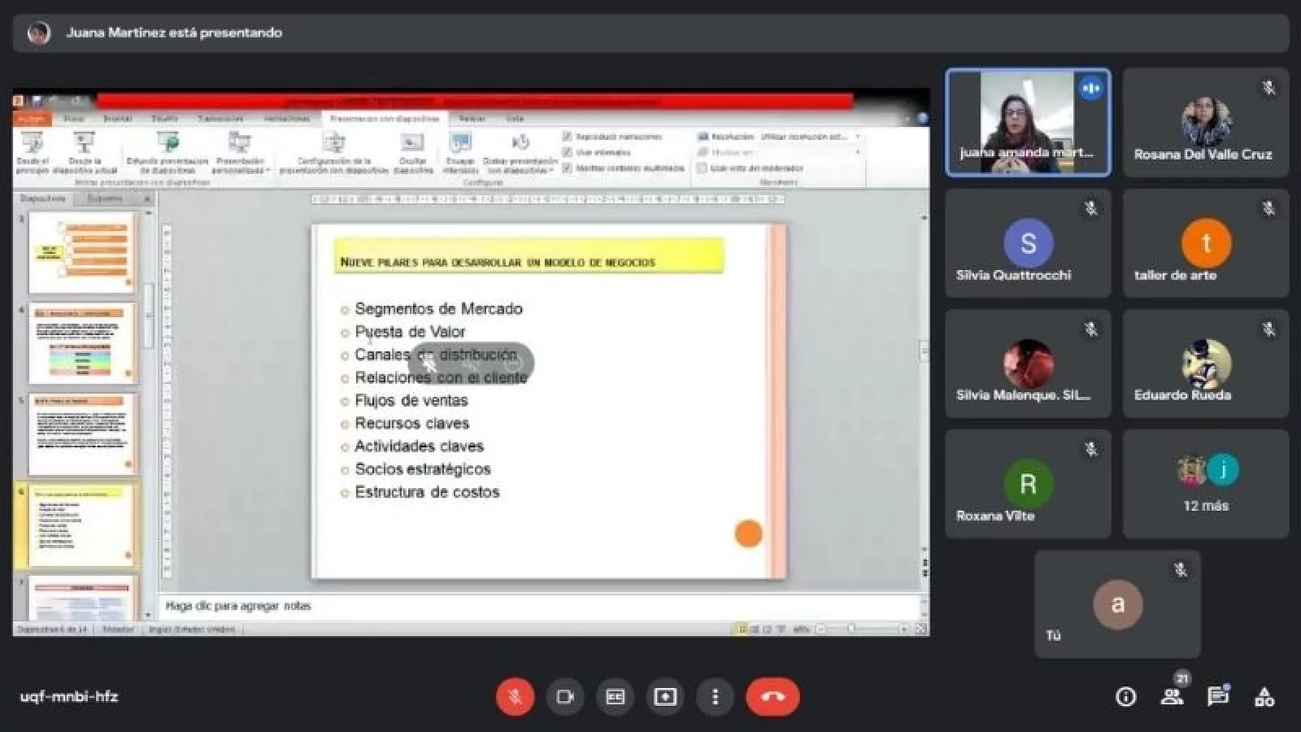Click the Present now screen share icon
Screen dimensions: 1301x732
point(665,697)
